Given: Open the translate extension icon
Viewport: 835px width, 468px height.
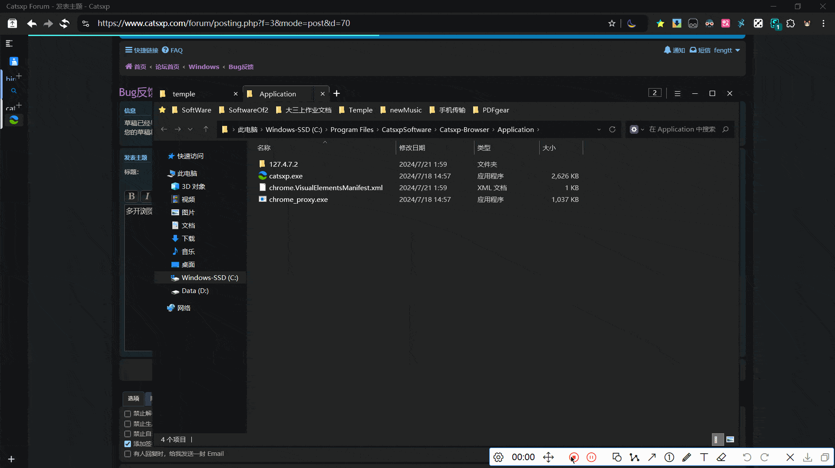Looking at the screenshot, I should point(725,23).
